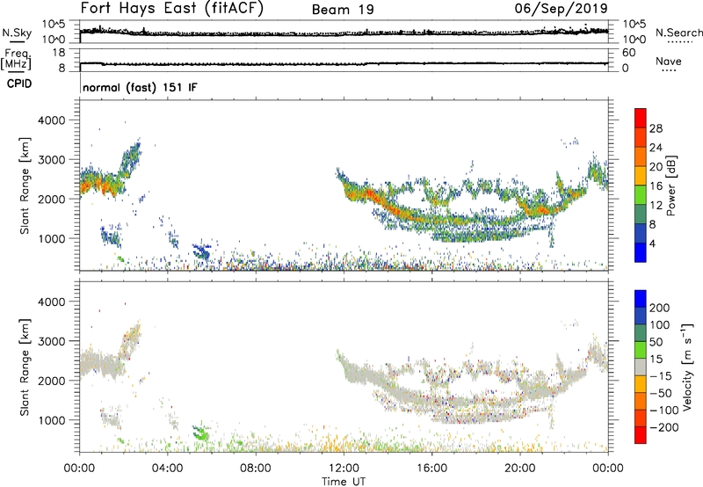The height and width of the screenshot is (487, 703).
Task: Click the 'Slant Range [km]' label of power panel
Action: pos(25,185)
